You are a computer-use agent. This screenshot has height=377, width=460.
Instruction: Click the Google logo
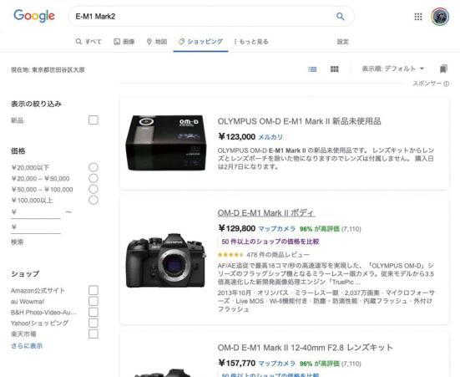click(34, 16)
